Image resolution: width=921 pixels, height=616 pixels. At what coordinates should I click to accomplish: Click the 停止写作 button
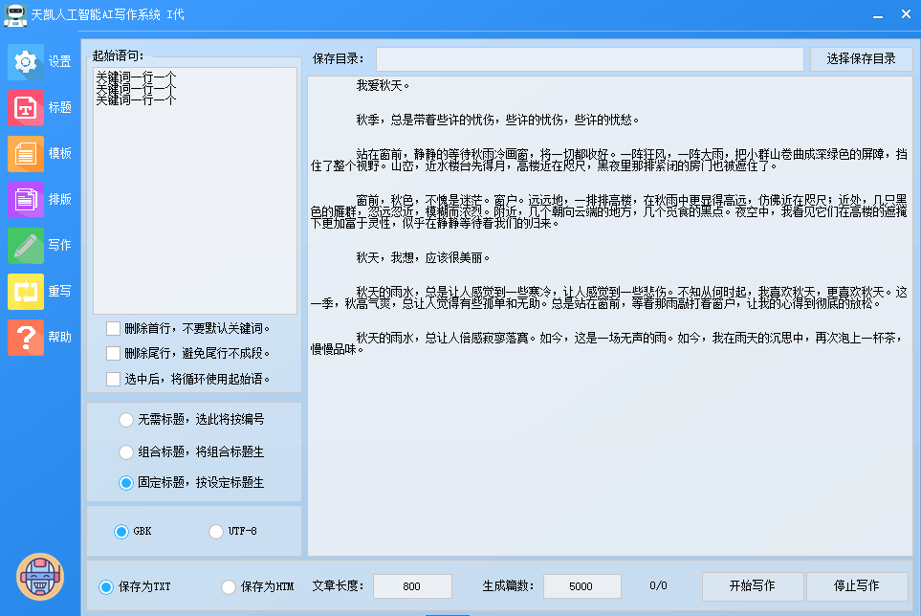pyautogui.click(x=856, y=586)
